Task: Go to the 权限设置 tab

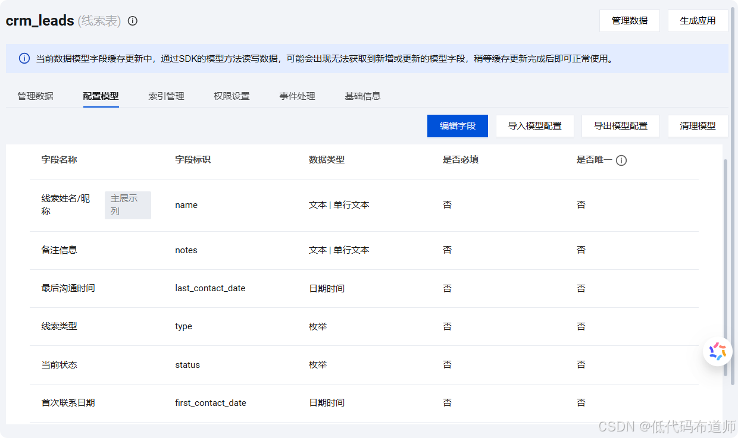Action: click(232, 96)
